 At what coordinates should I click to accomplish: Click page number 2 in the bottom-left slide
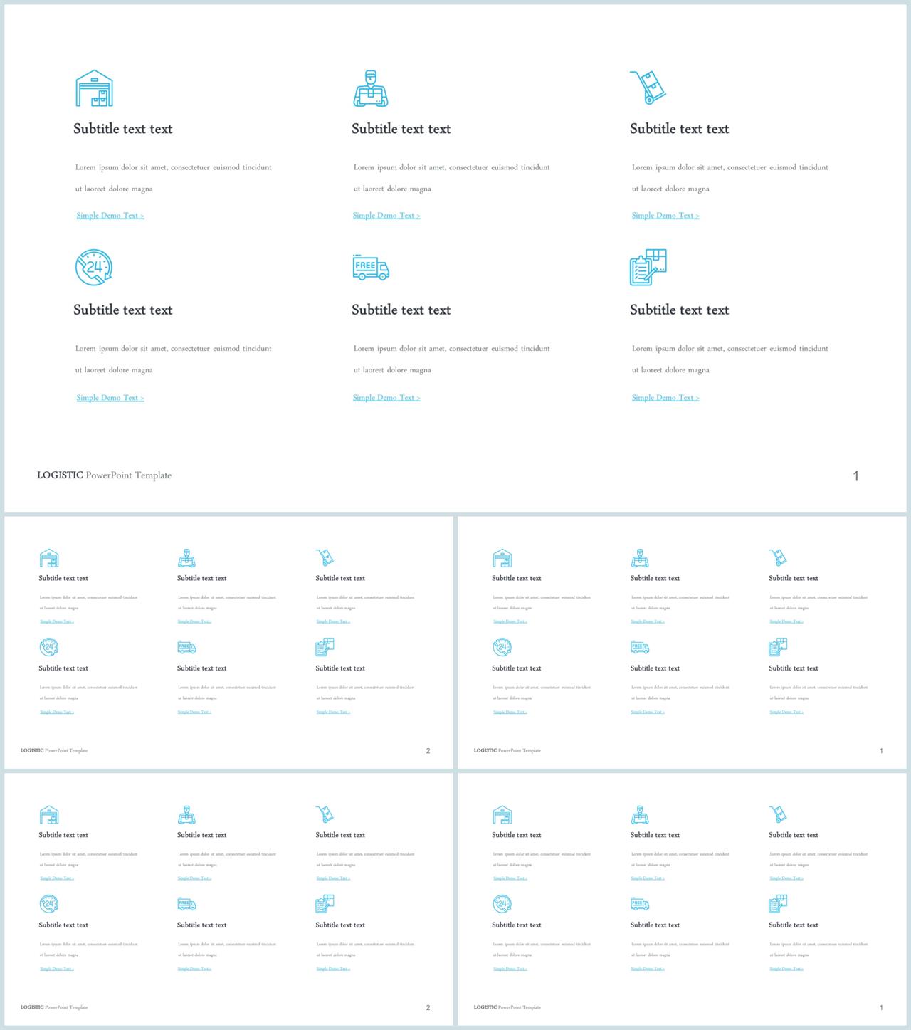coord(428,1008)
